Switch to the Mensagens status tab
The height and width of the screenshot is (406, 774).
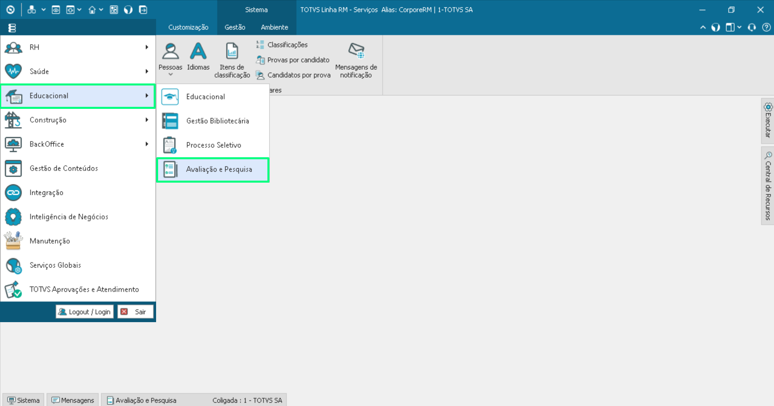point(73,400)
